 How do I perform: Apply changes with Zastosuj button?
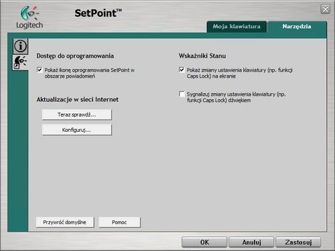click(298, 242)
